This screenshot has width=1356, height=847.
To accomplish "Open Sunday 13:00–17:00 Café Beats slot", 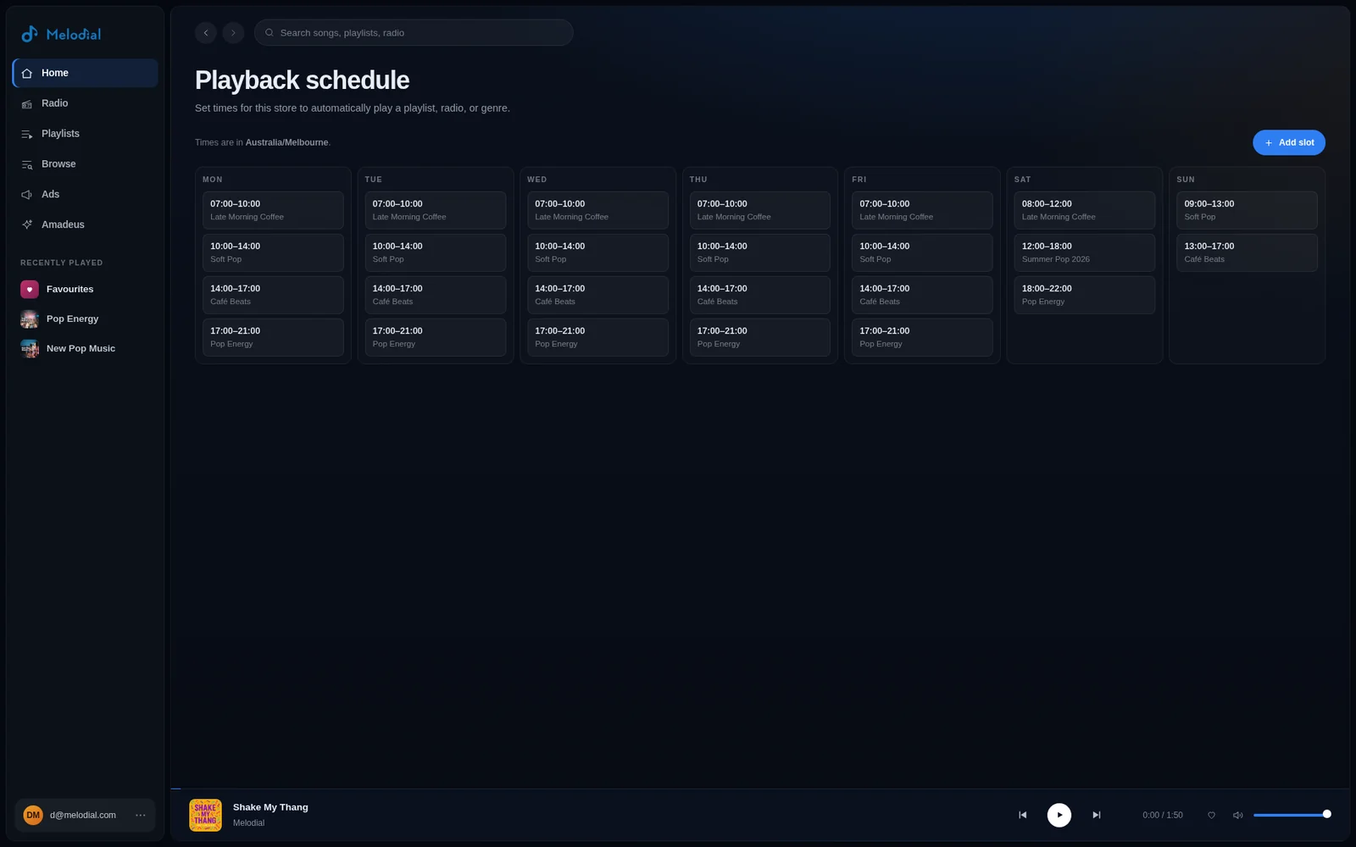I will point(1247,252).
